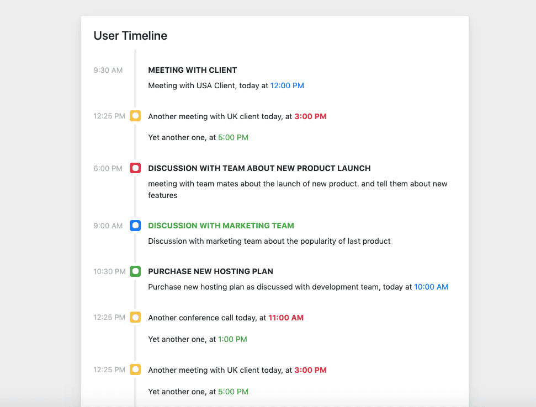536x407 pixels.
Task: Click the User Timeline heading
Action: (x=130, y=35)
